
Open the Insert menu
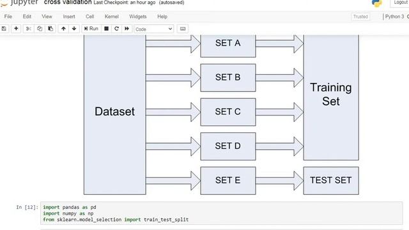pos(69,17)
